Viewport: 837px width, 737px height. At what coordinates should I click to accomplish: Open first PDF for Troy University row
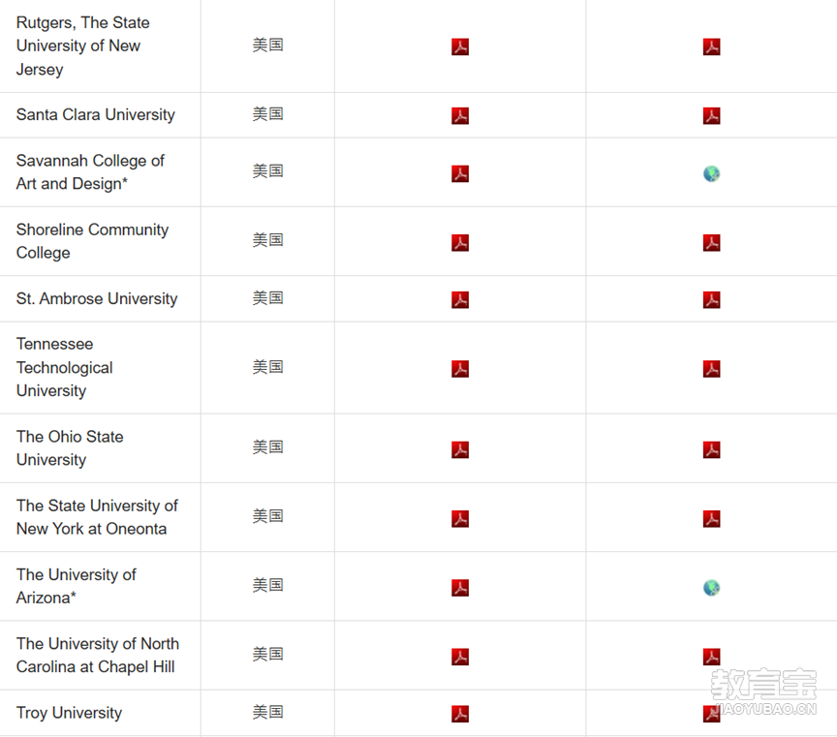(460, 714)
